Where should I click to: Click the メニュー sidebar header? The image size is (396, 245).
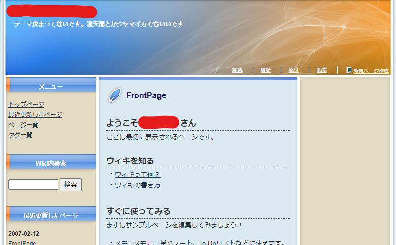click(51, 87)
